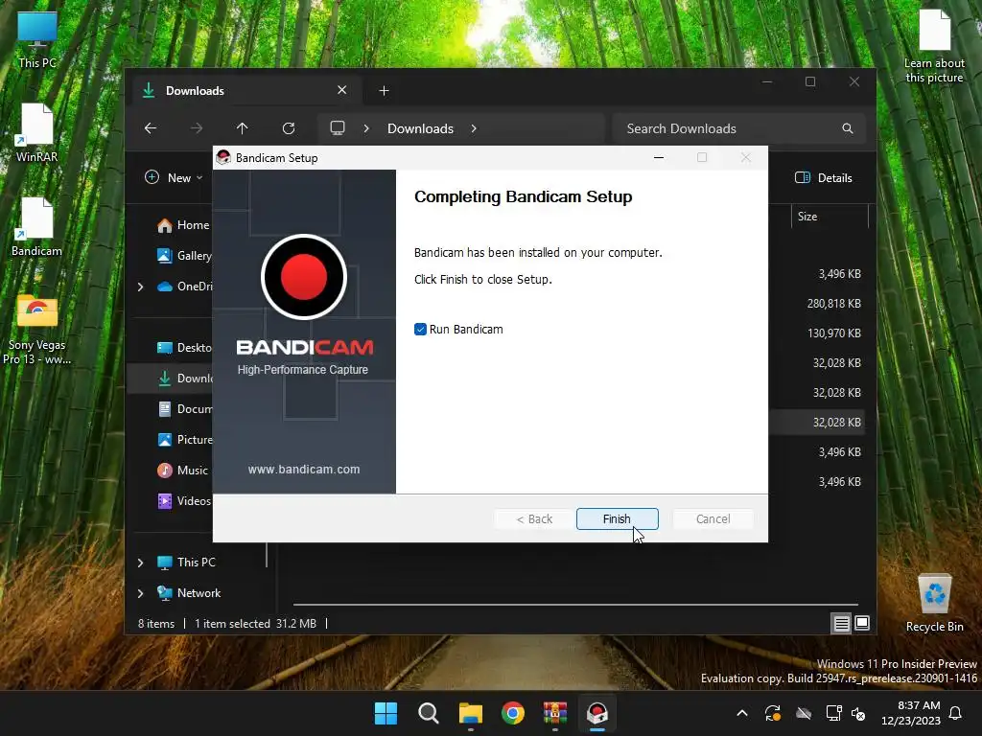982x736 pixels.
Task: Select the Bandicam desktop shortcut
Action: [x=37, y=226]
